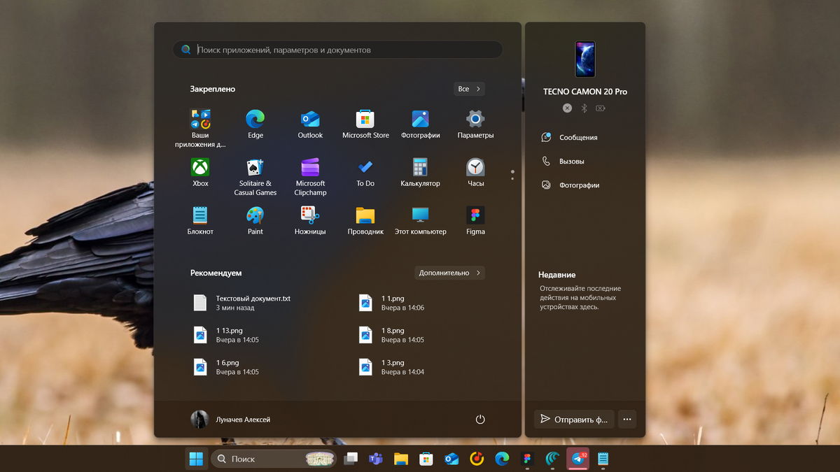Open Task View on the taskbar
Screen dimensions: 840x472
351,459
